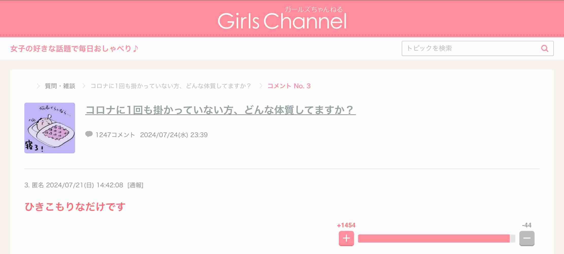Image resolution: width=564 pixels, height=254 pixels.
Task: Upvote the comment with the plus button
Action: 346,238
